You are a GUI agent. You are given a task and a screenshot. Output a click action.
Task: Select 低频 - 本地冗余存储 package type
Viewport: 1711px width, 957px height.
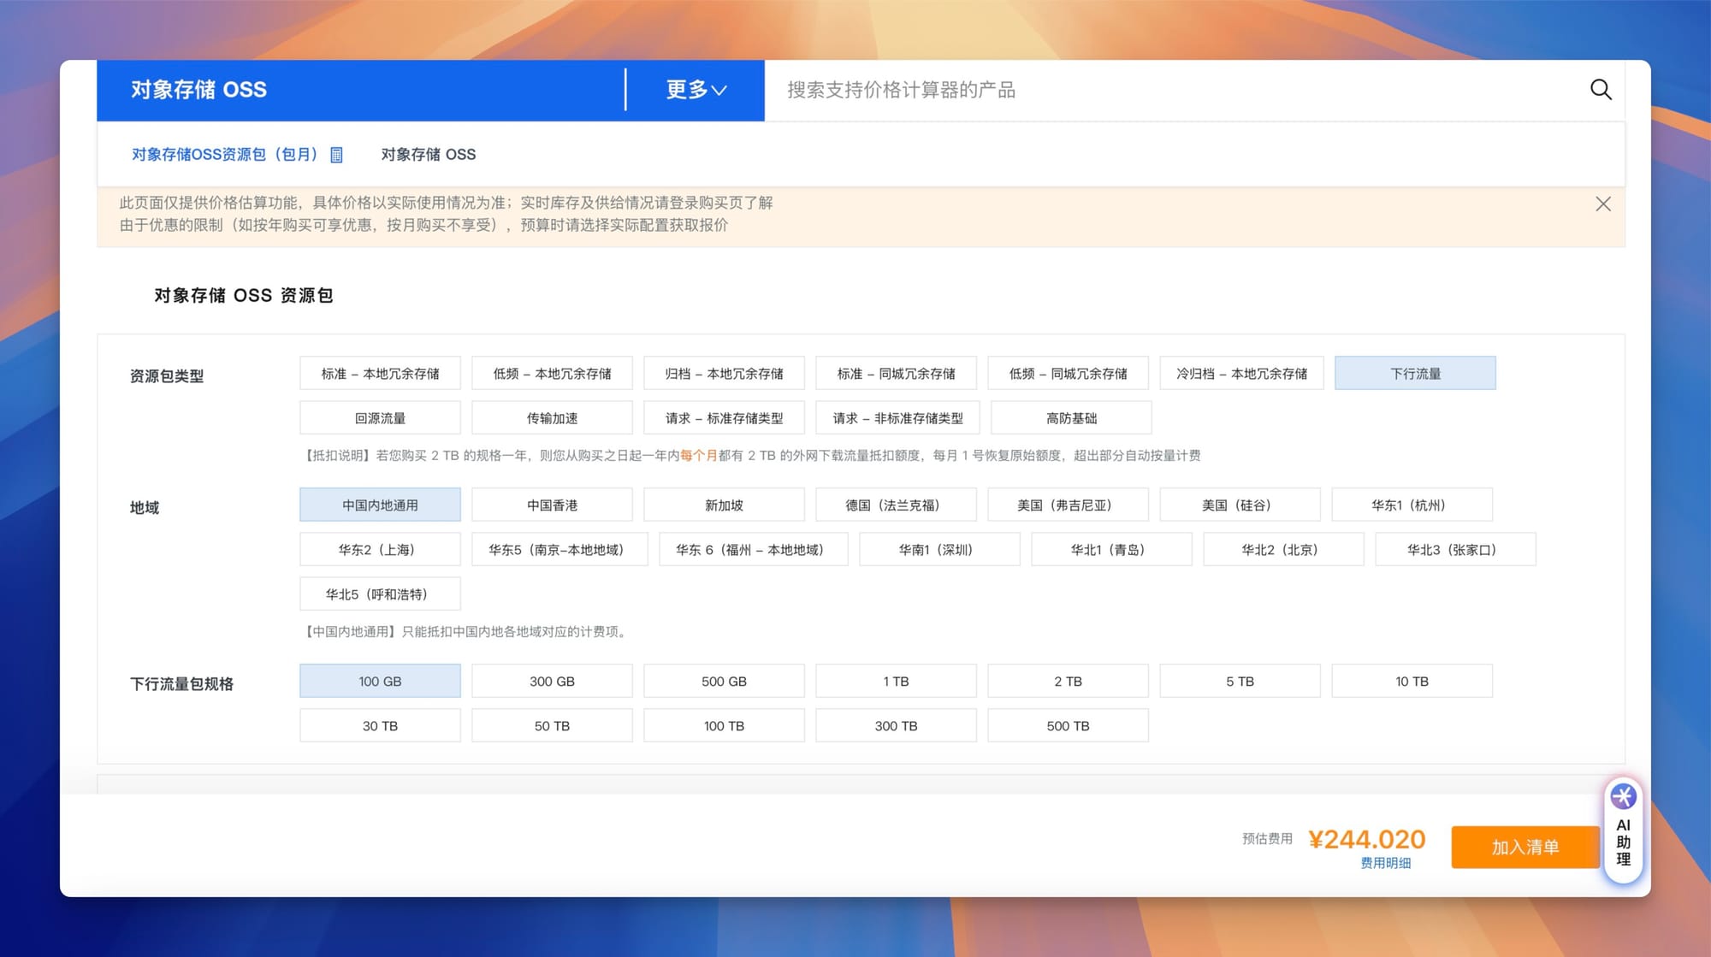[x=552, y=374]
